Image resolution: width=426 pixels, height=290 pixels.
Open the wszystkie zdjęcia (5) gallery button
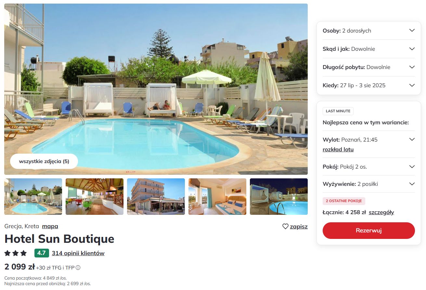pos(44,161)
